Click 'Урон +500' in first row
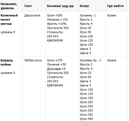 (55, 15)
